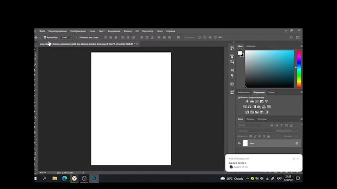The image size is (337, 189).
Task: Switch to the Каналы tab
Action: [250, 119]
